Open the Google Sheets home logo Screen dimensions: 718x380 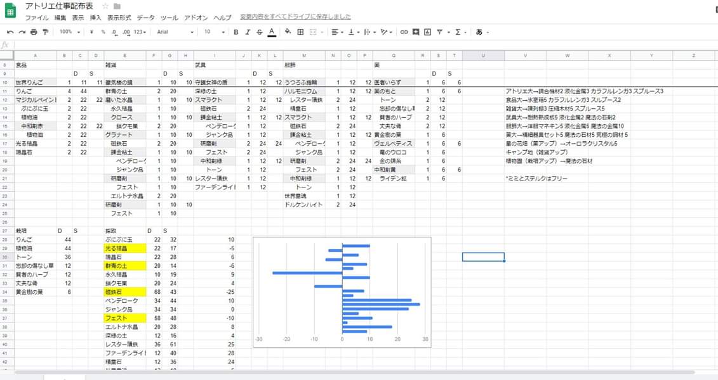[x=10, y=11]
